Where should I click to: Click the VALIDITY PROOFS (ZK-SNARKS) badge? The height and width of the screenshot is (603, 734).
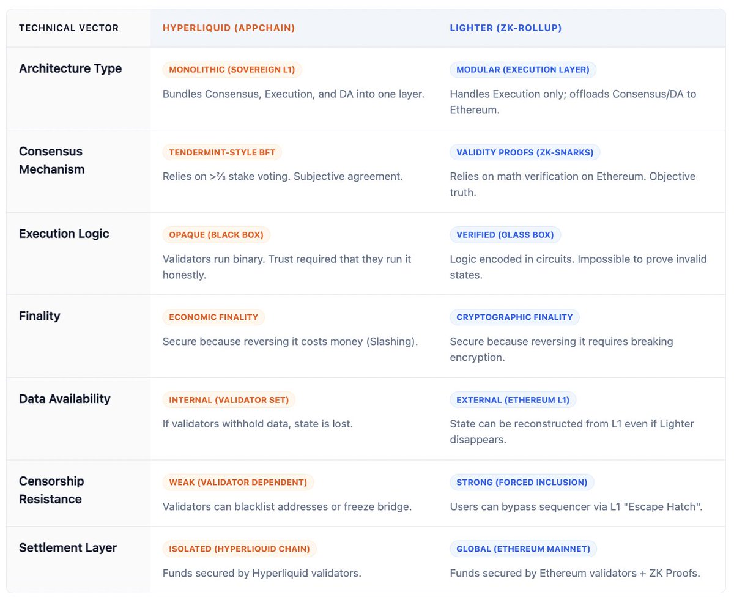[525, 152]
